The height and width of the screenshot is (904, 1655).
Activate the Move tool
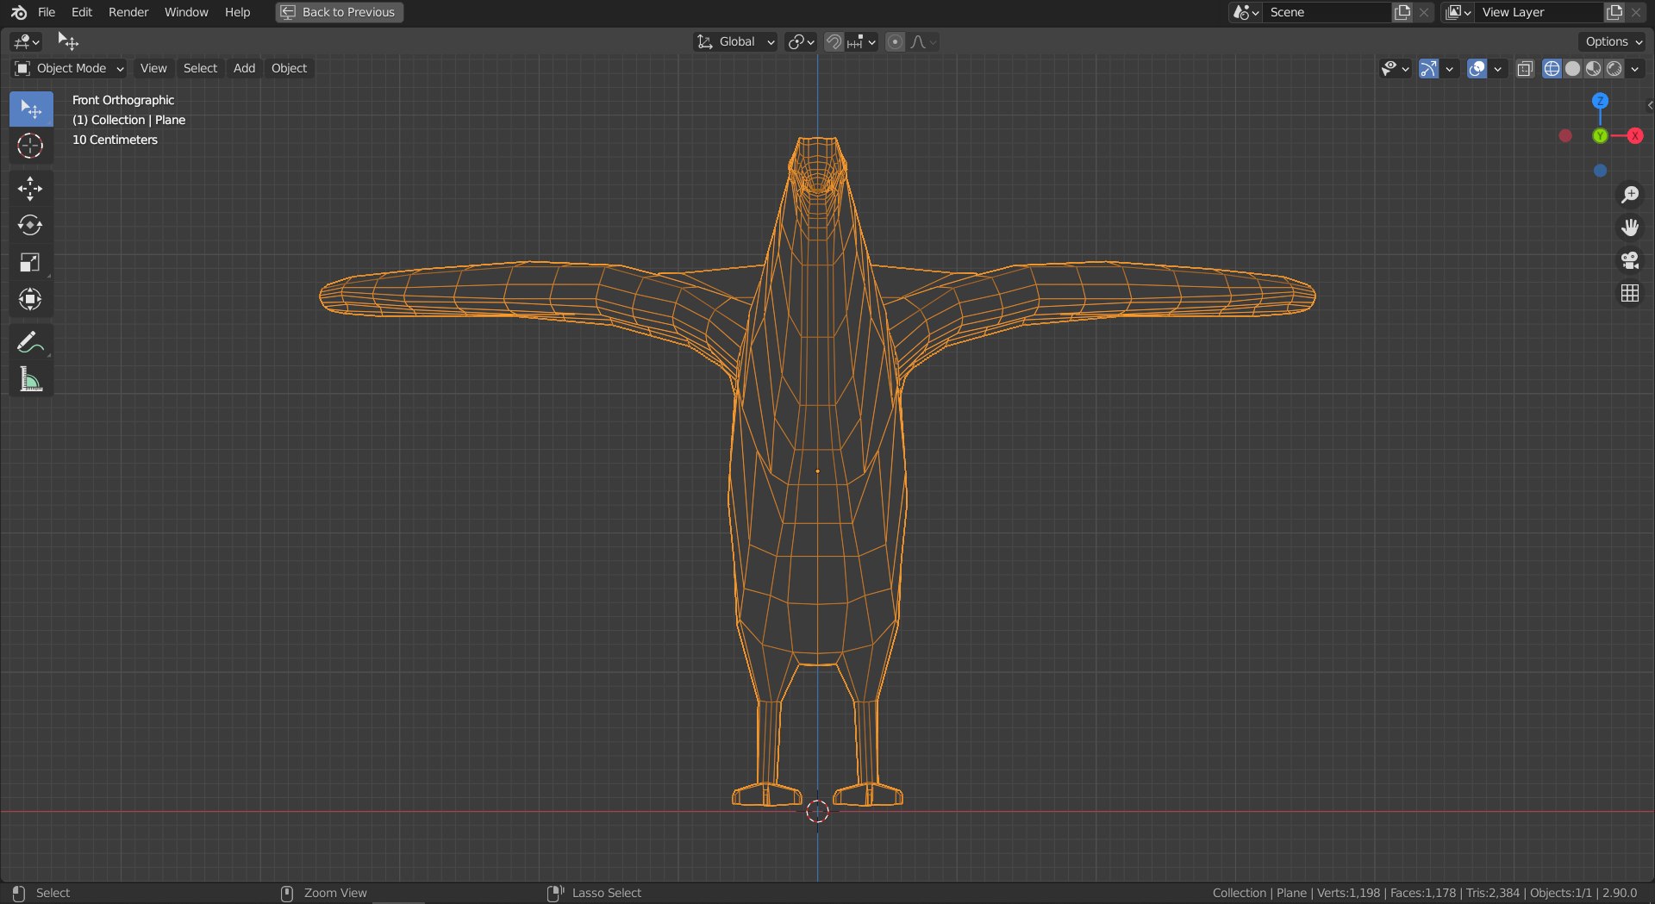31,189
